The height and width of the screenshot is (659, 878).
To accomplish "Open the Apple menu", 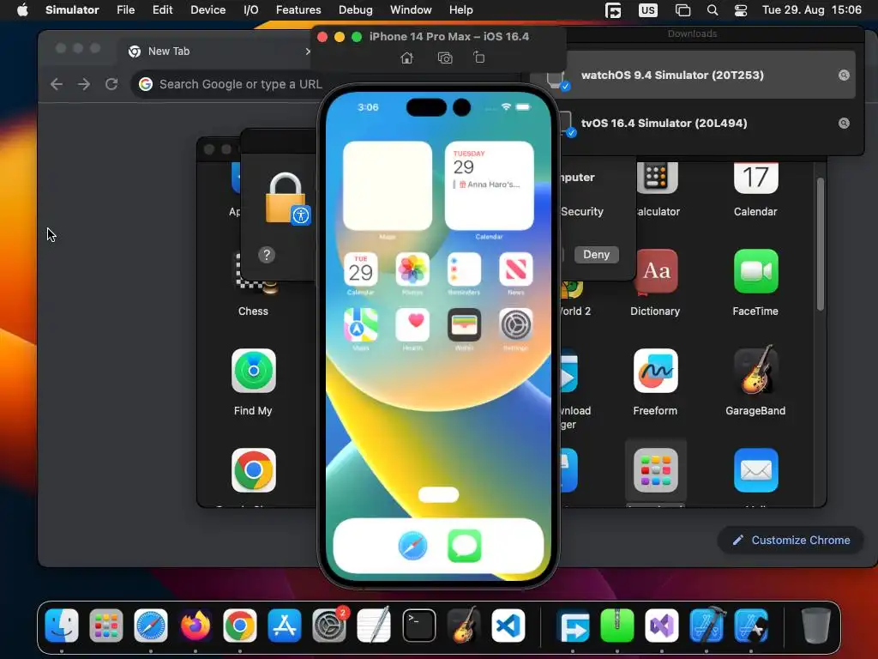I will (x=22, y=10).
